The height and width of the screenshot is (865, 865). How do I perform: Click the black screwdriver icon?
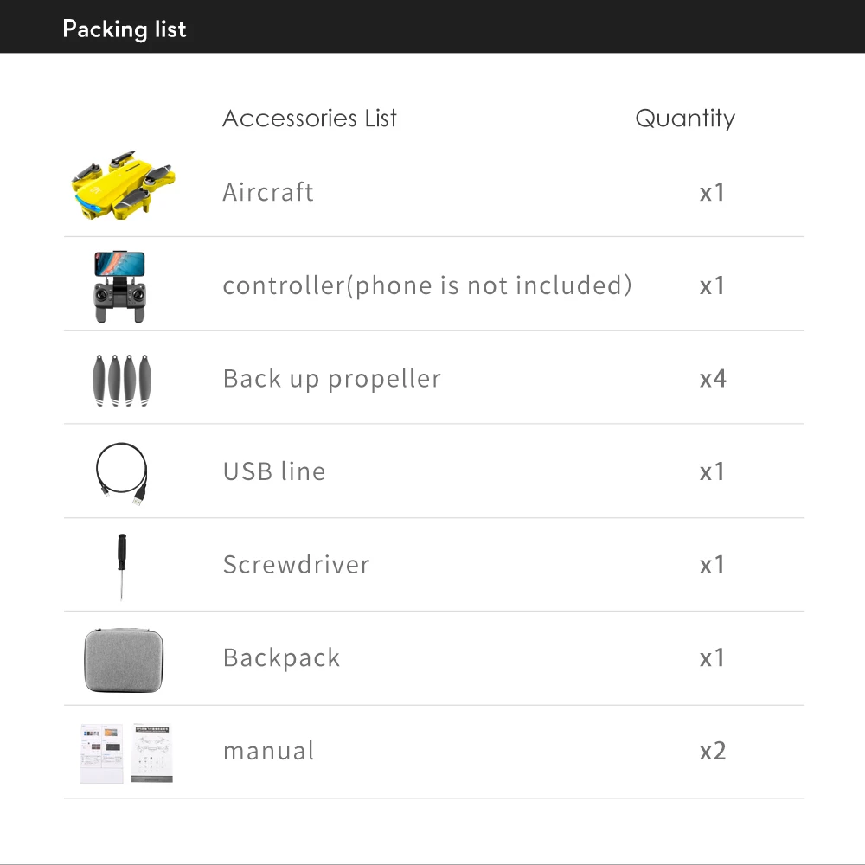[122, 566]
